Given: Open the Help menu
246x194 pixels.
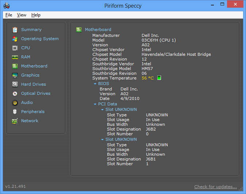Looking at the screenshot, I should (36, 15).
